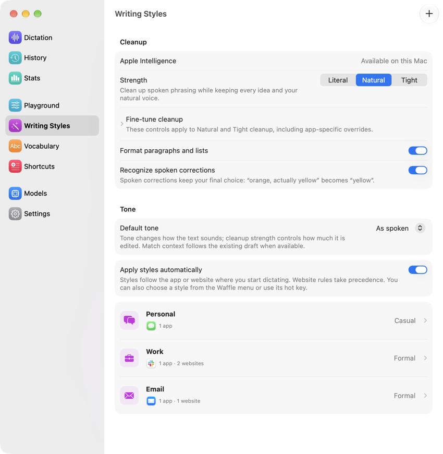443x454 pixels.
Task: Click the Dictation waveform icon
Action: point(15,38)
